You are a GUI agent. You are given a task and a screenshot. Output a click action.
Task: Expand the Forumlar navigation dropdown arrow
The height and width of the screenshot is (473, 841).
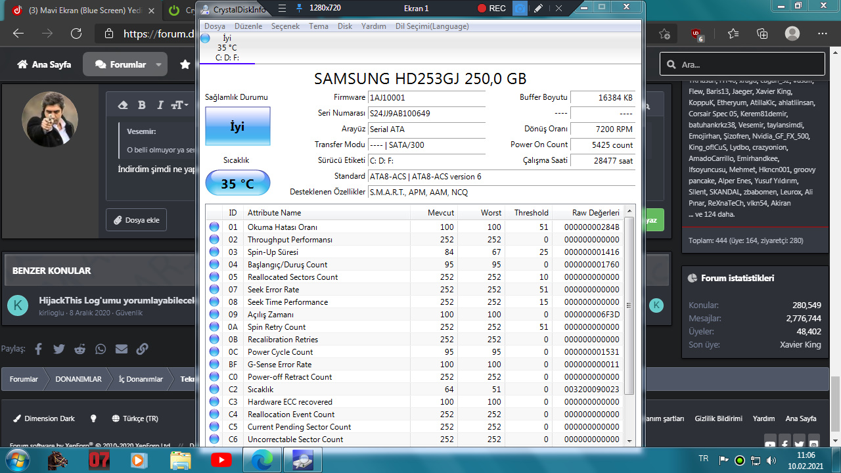click(x=158, y=64)
